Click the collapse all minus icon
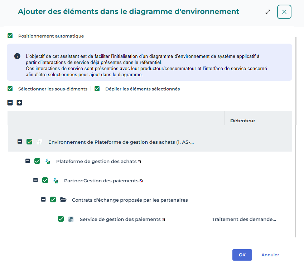Image resolution: width=304 pixels, height=271 pixels. tap(10, 103)
